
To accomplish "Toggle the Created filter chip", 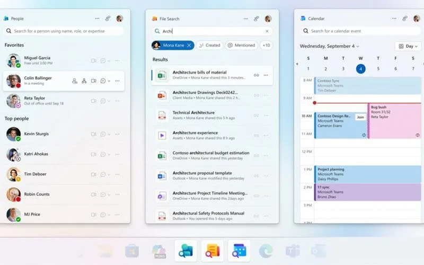I will click(x=209, y=46).
